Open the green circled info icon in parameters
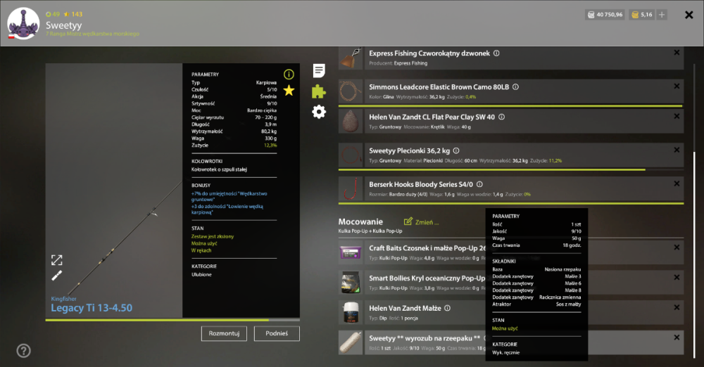Viewport: 704px width, 367px height. [x=289, y=75]
